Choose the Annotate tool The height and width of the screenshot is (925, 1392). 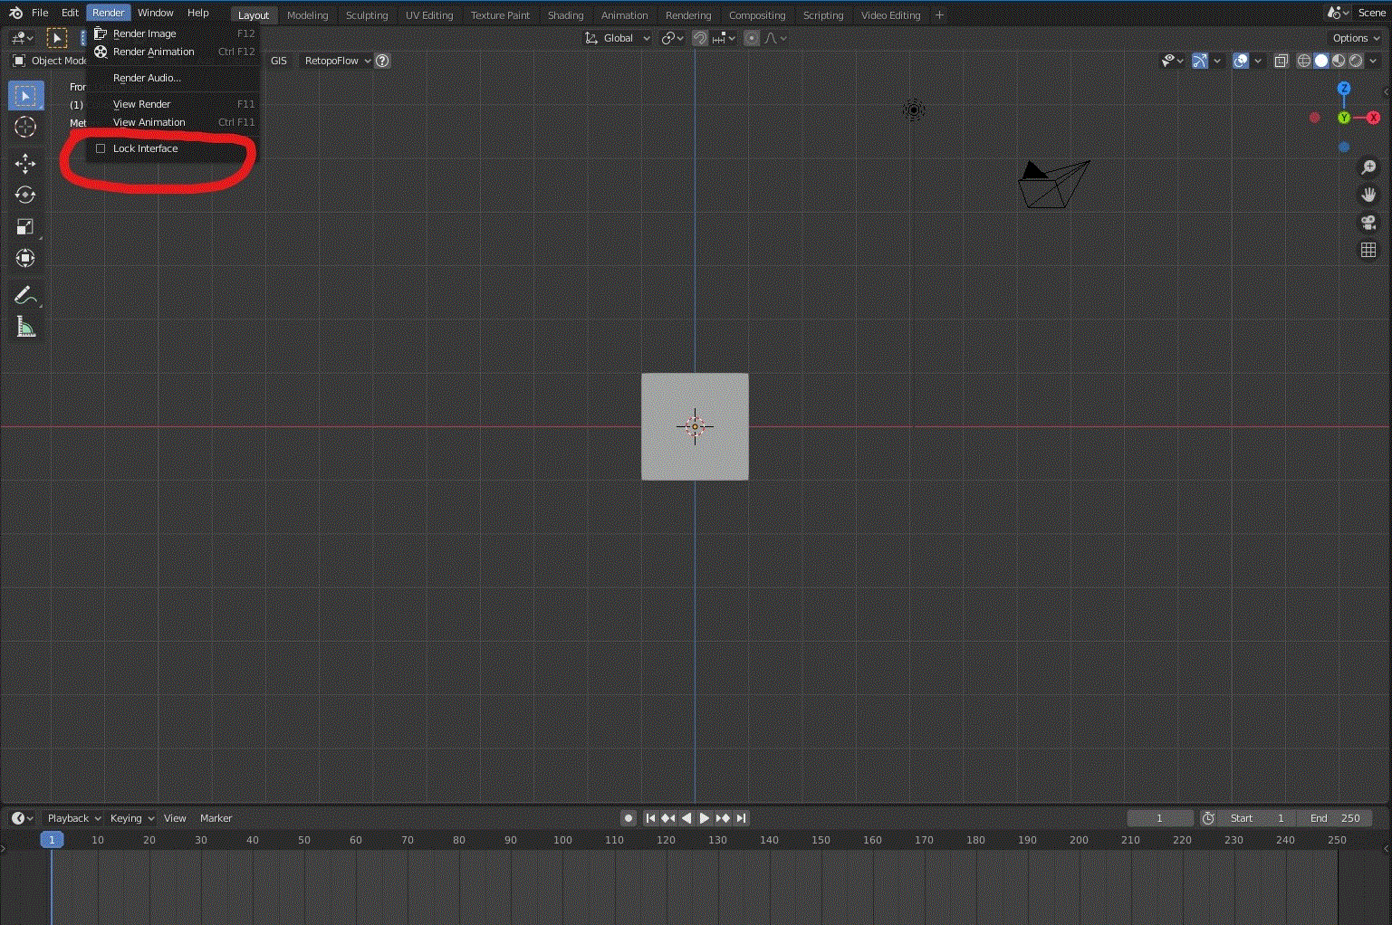click(x=25, y=294)
